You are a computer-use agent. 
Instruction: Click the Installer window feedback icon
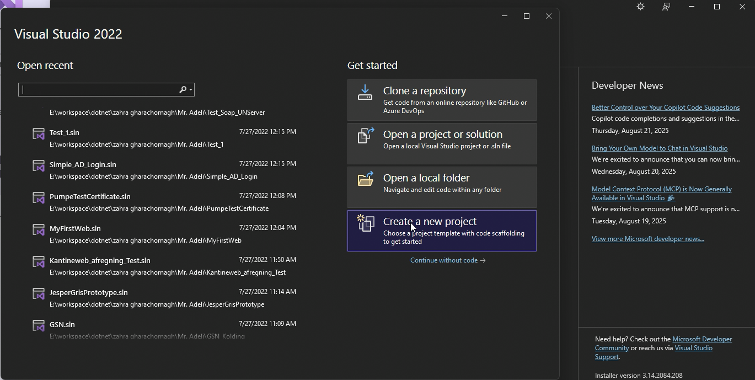click(x=666, y=7)
